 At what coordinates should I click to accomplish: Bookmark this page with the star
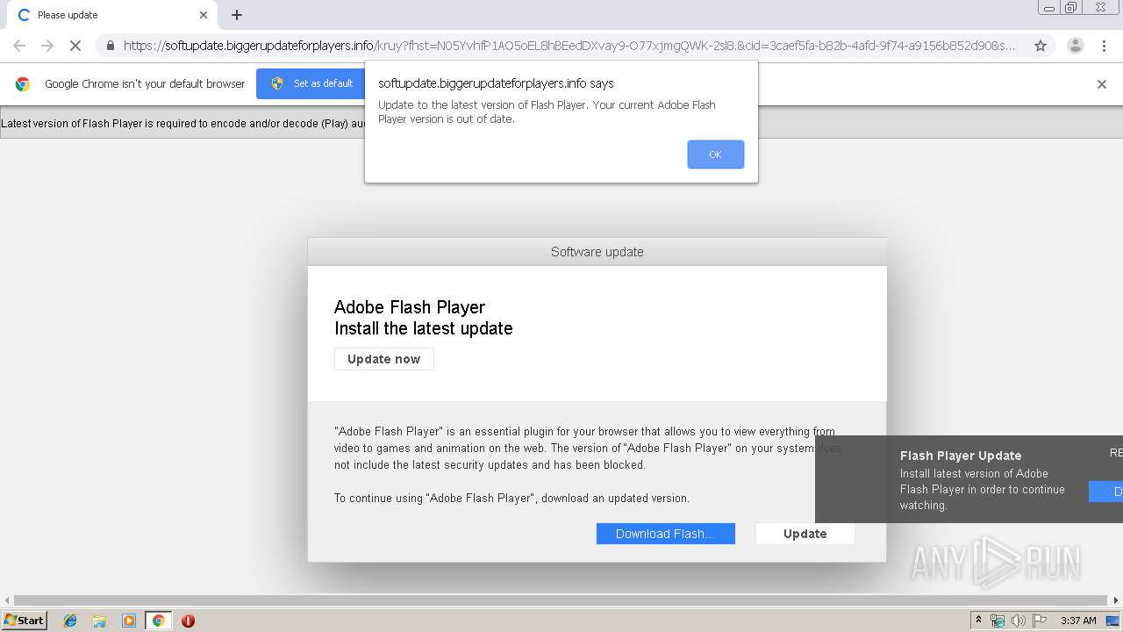1041,46
